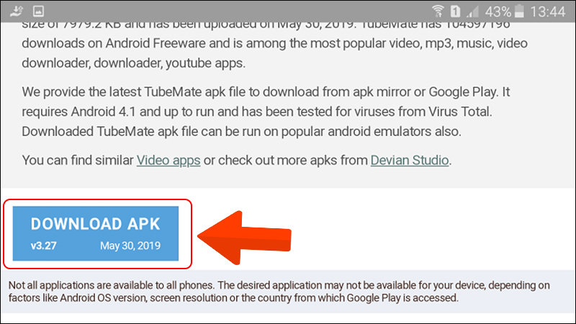The image size is (576, 324).
Task: Tap the battery icon in status bar
Action: [x=519, y=11]
